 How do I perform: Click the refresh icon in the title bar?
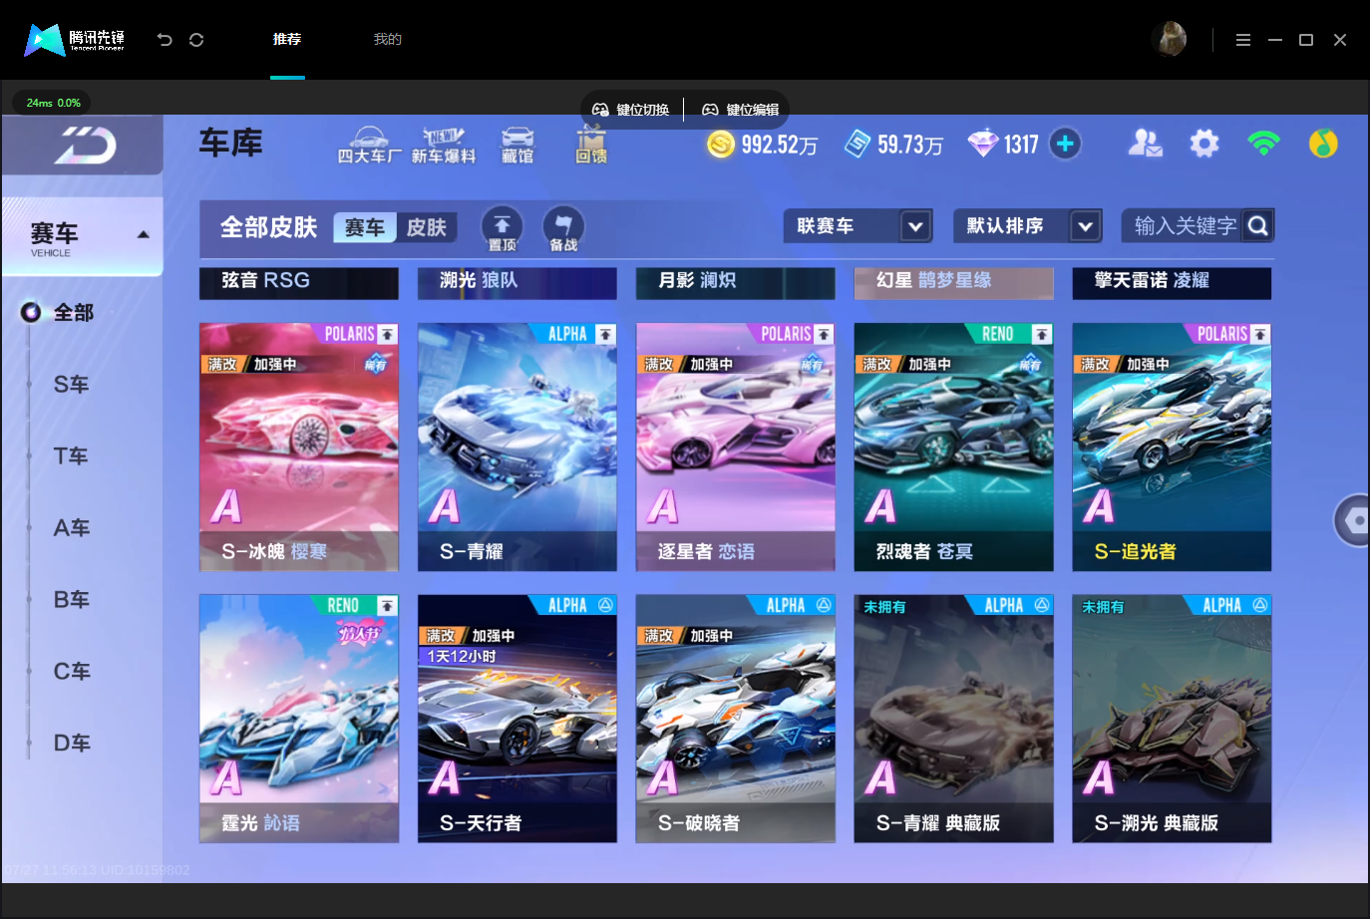[x=196, y=40]
